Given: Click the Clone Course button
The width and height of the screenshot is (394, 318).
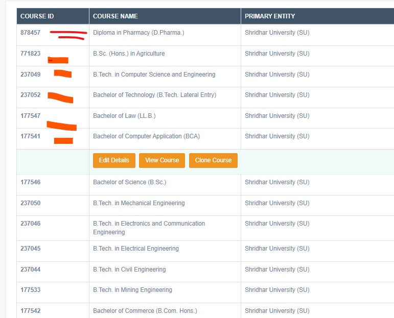Looking at the screenshot, I should 213,160.
